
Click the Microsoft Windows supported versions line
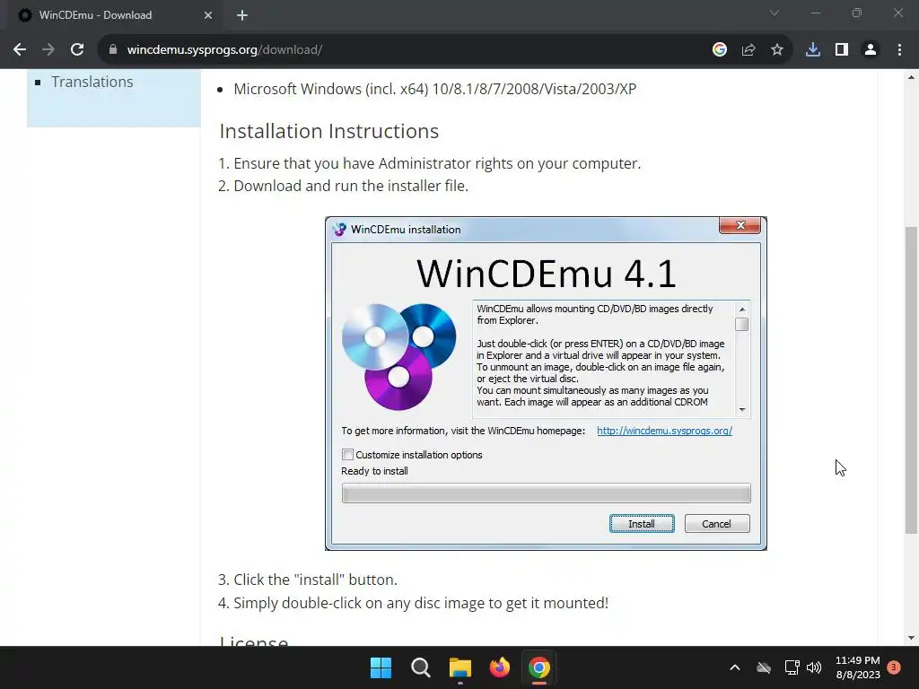[x=435, y=89]
